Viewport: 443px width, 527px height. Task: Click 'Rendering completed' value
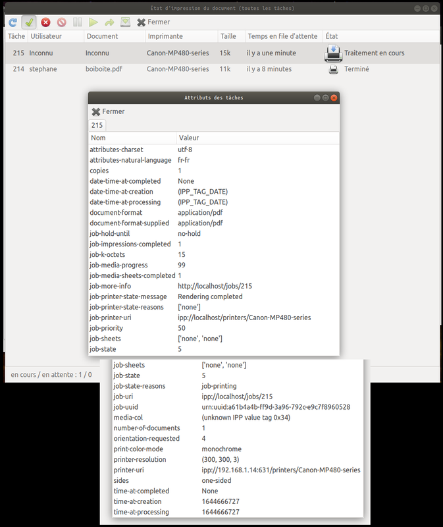pos(210,297)
